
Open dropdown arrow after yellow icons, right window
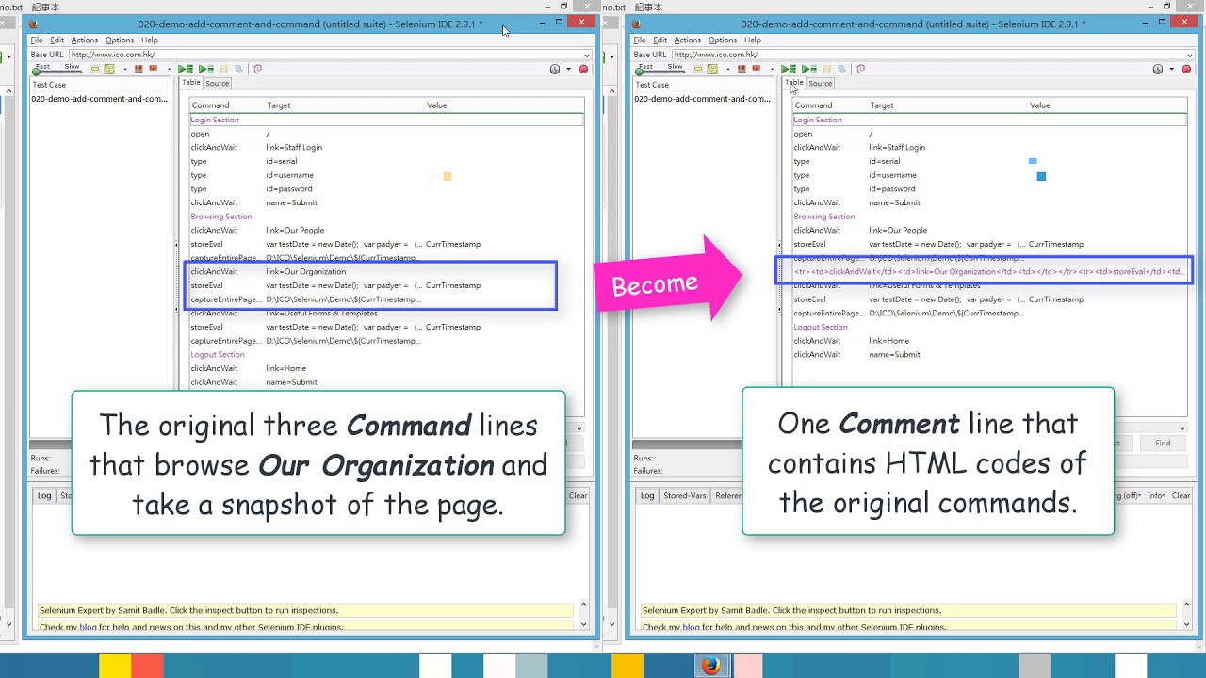click(x=728, y=69)
